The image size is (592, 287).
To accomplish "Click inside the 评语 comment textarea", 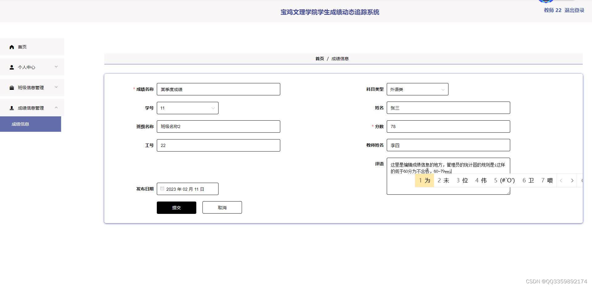I will [448, 176].
